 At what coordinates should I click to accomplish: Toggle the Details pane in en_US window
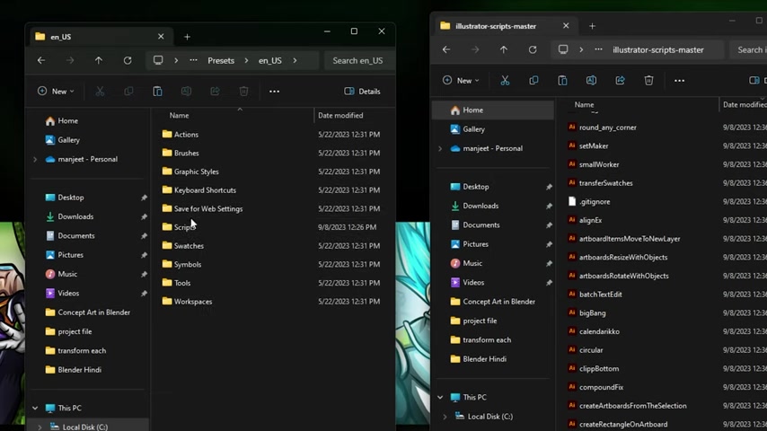tap(362, 92)
